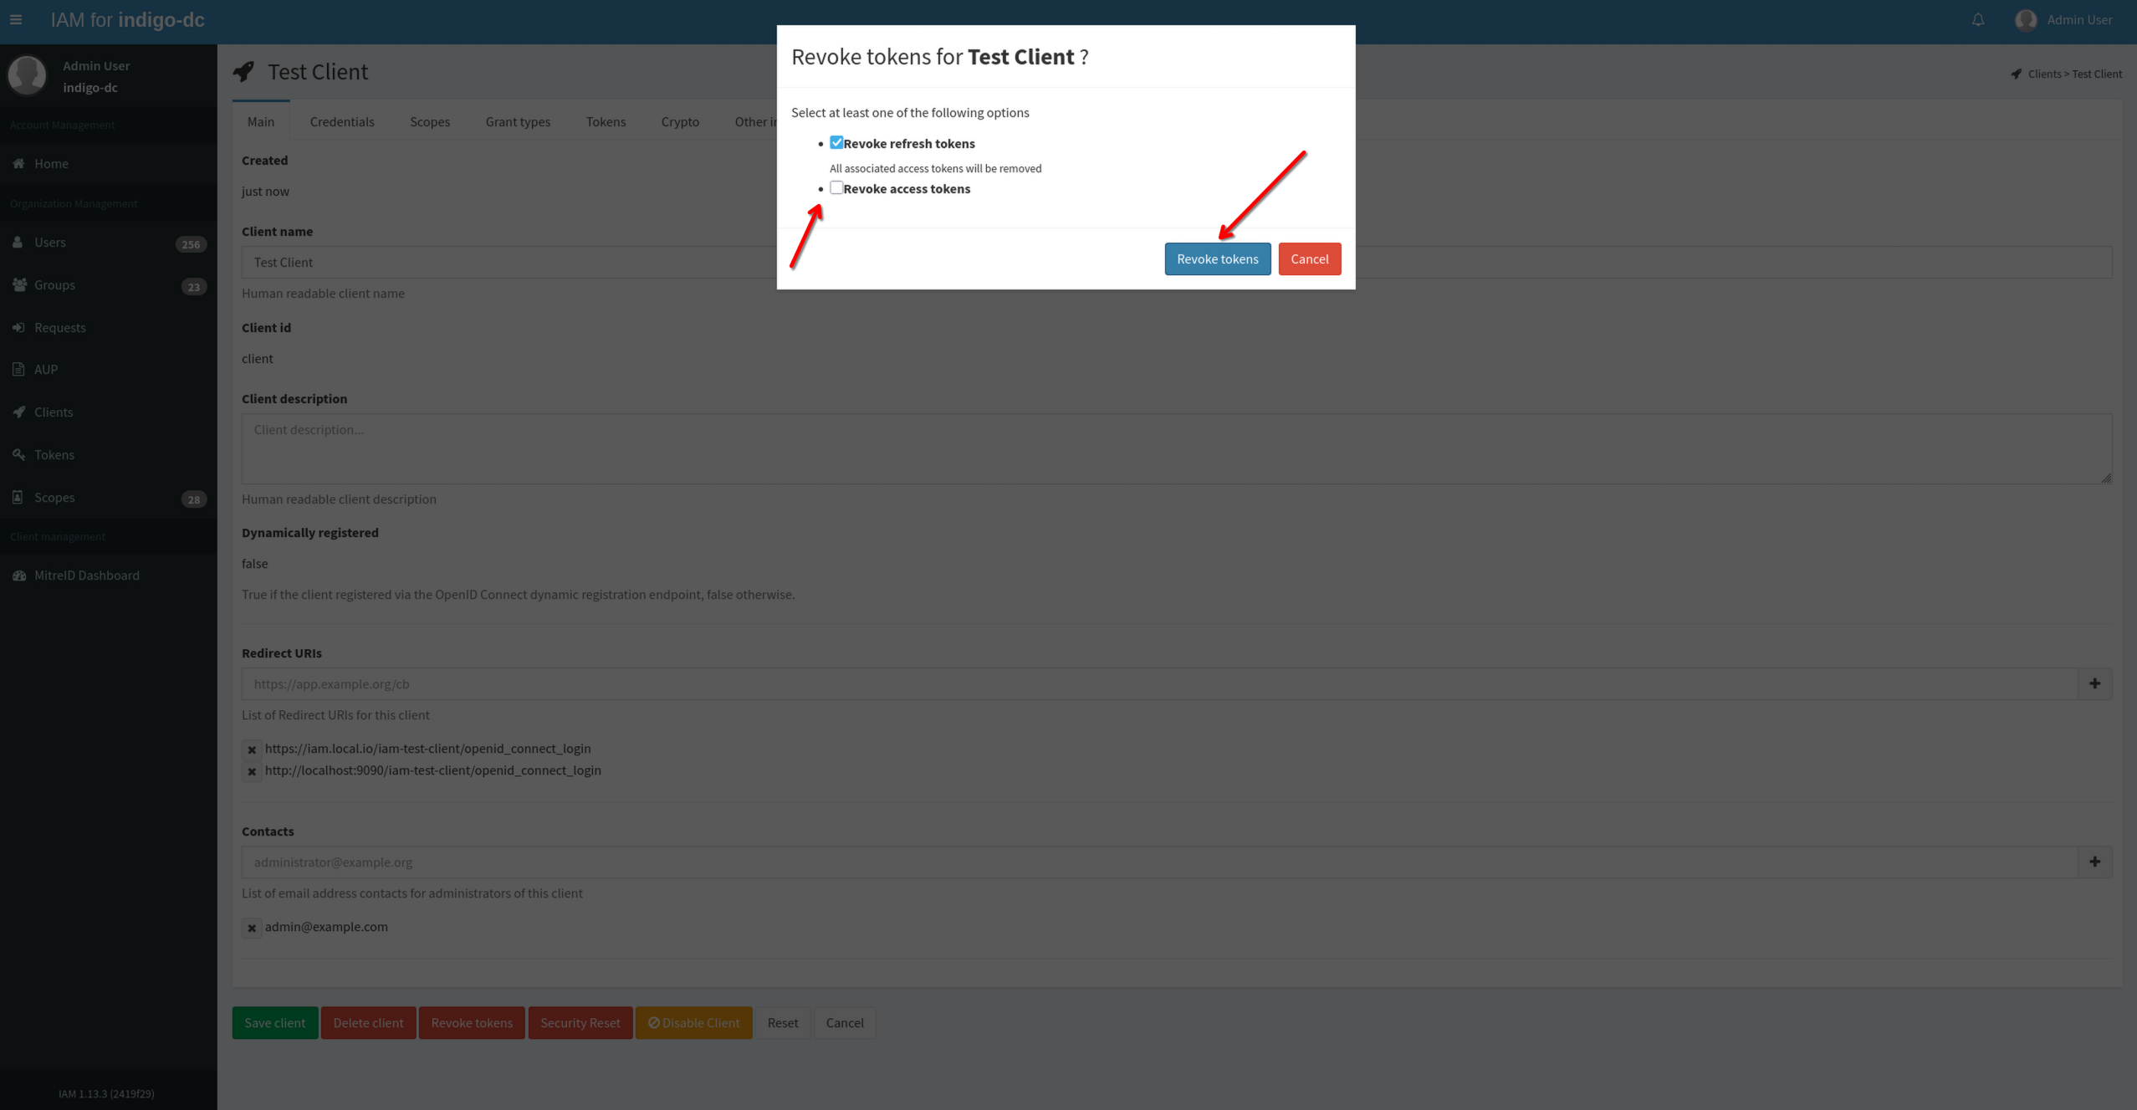The image size is (2137, 1110).
Task: Open the Home page from sidebar
Action: click(x=50, y=163)
